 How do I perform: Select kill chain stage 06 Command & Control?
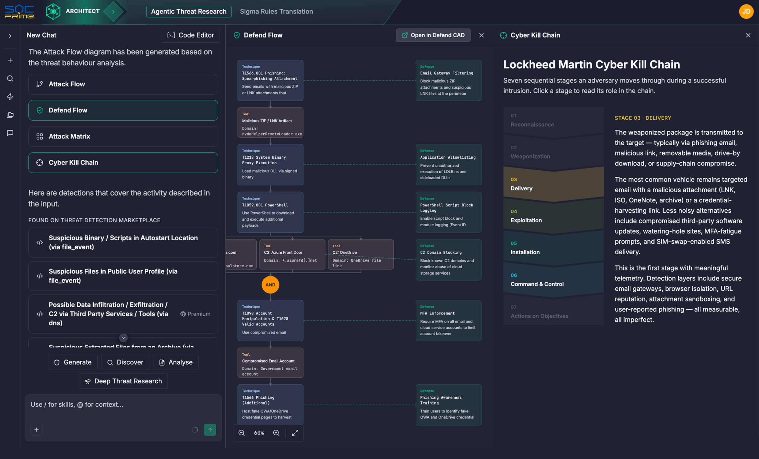(554, 280)
